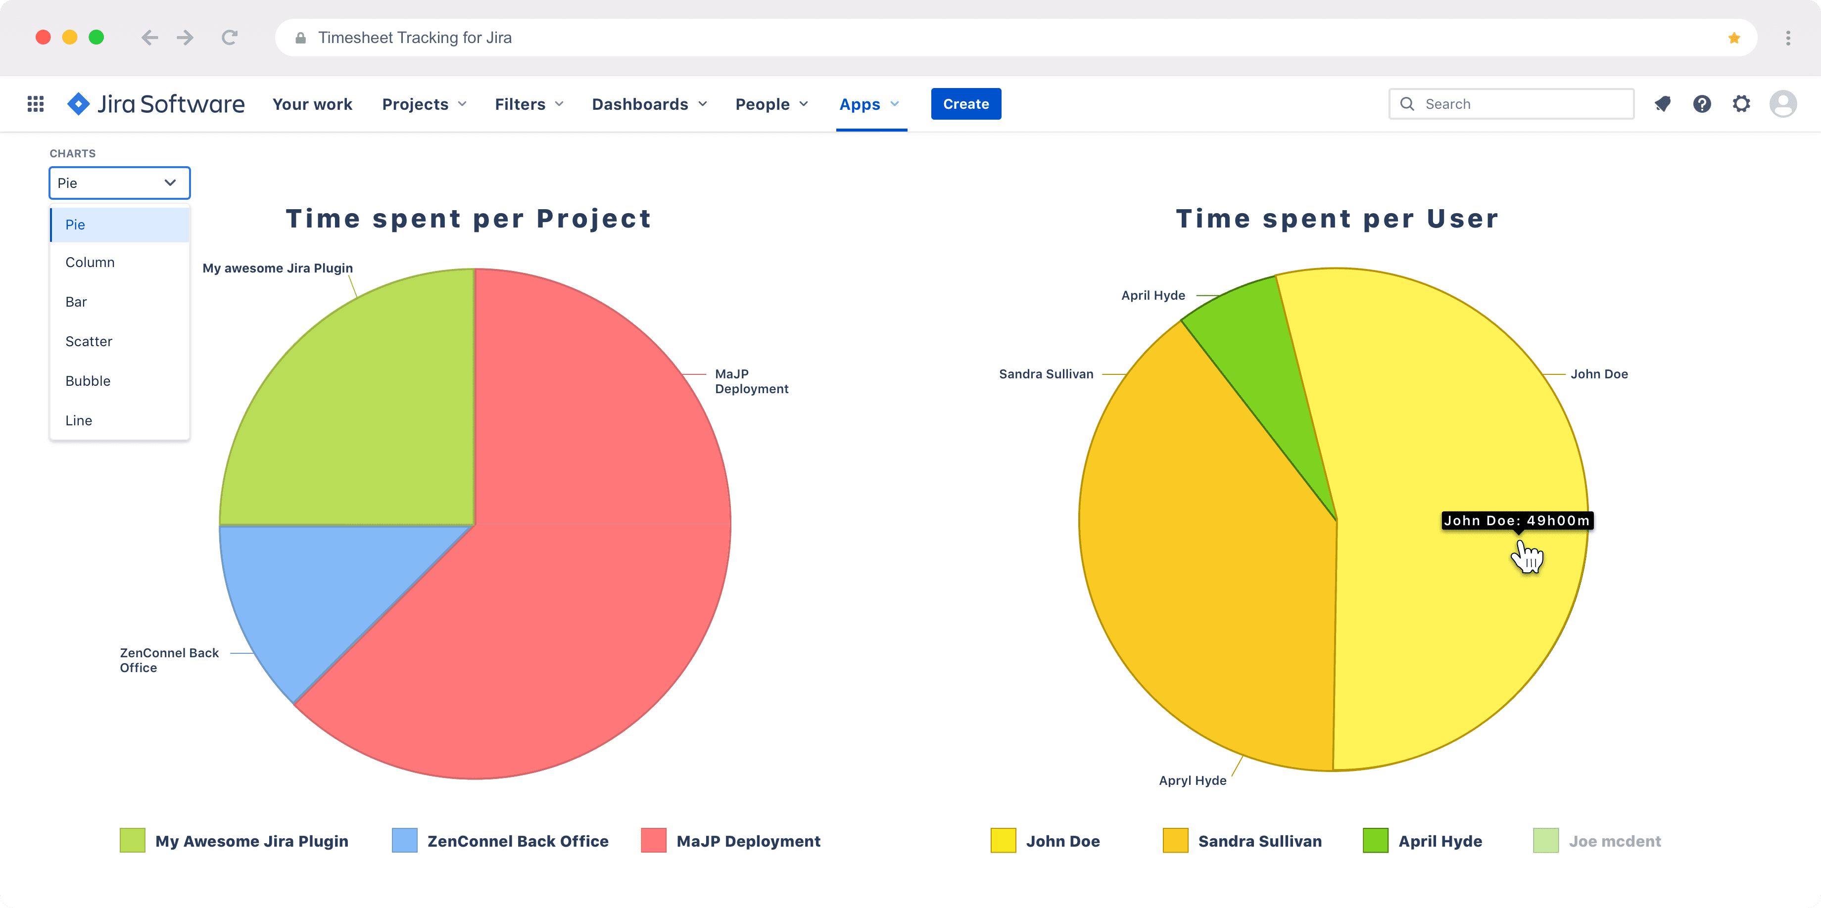Click 'MaJP Deployment' pie chart label
1821x908 pixels.
[x=752, y=382]
